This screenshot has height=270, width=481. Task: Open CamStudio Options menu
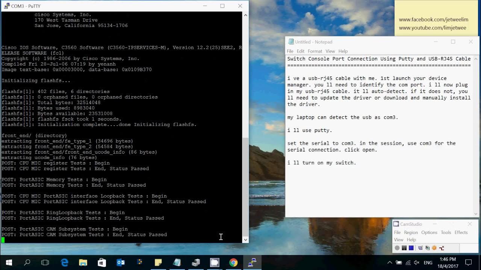coord(429,232)
